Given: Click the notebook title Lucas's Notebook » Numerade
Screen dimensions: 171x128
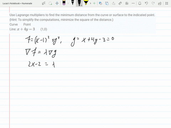Looking at the screenshot, I should point(17,4).
